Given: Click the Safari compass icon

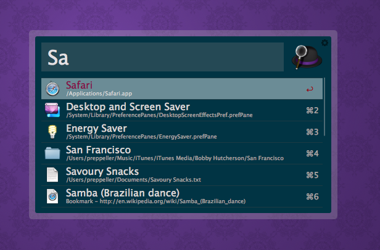Looking at the screenshot, I should (x=52, y=89).
